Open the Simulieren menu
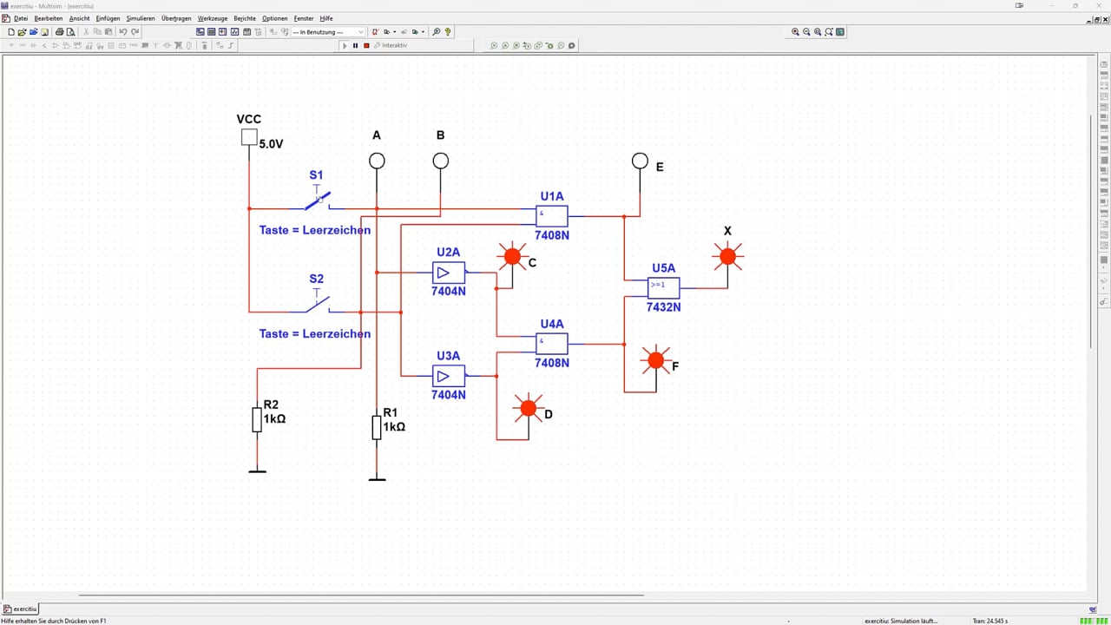Screen dimensions: 1111x625 coord(140,18)
